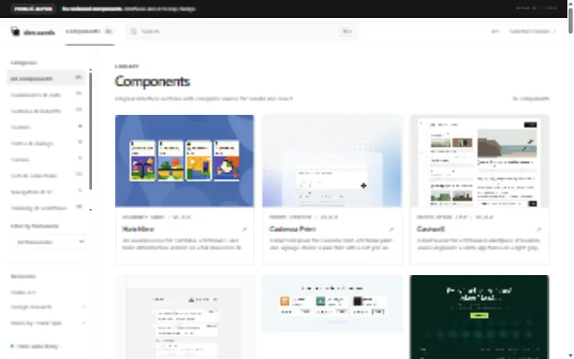This screenshot has width=574, height=359.
Task: Open the photo gallery layout thumbnail
Action: pyautogui.click(x=479, y=161)
